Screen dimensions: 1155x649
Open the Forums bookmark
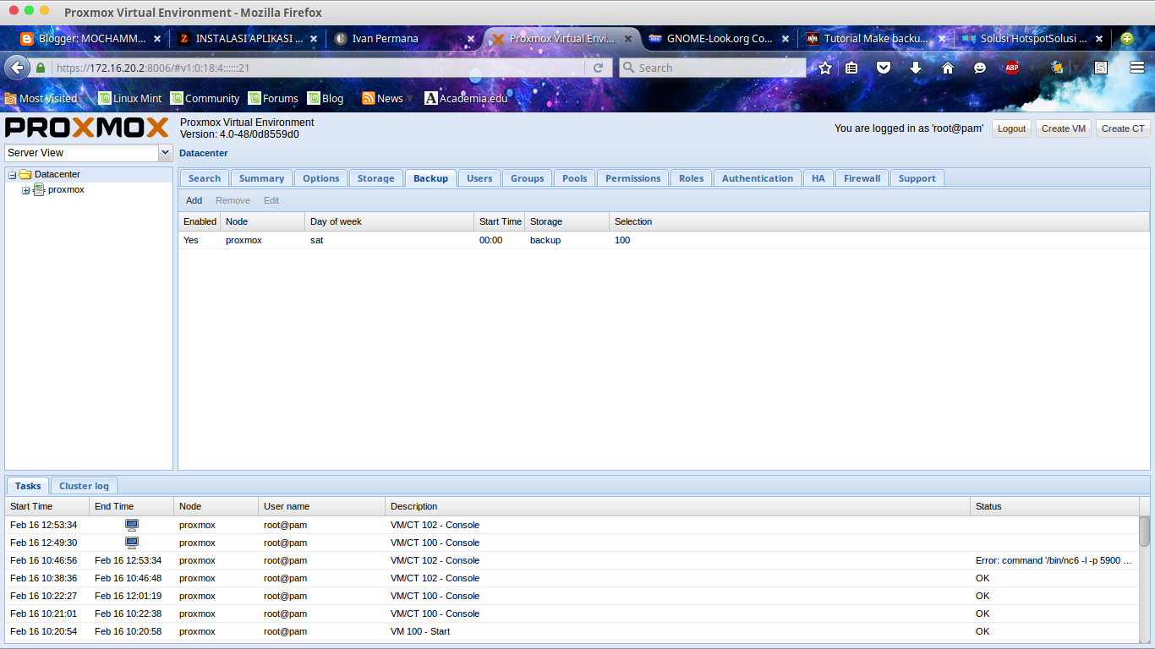(x=273, y=98)
